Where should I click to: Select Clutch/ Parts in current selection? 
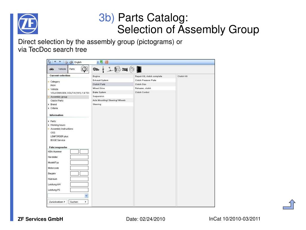tap(57, 101)
